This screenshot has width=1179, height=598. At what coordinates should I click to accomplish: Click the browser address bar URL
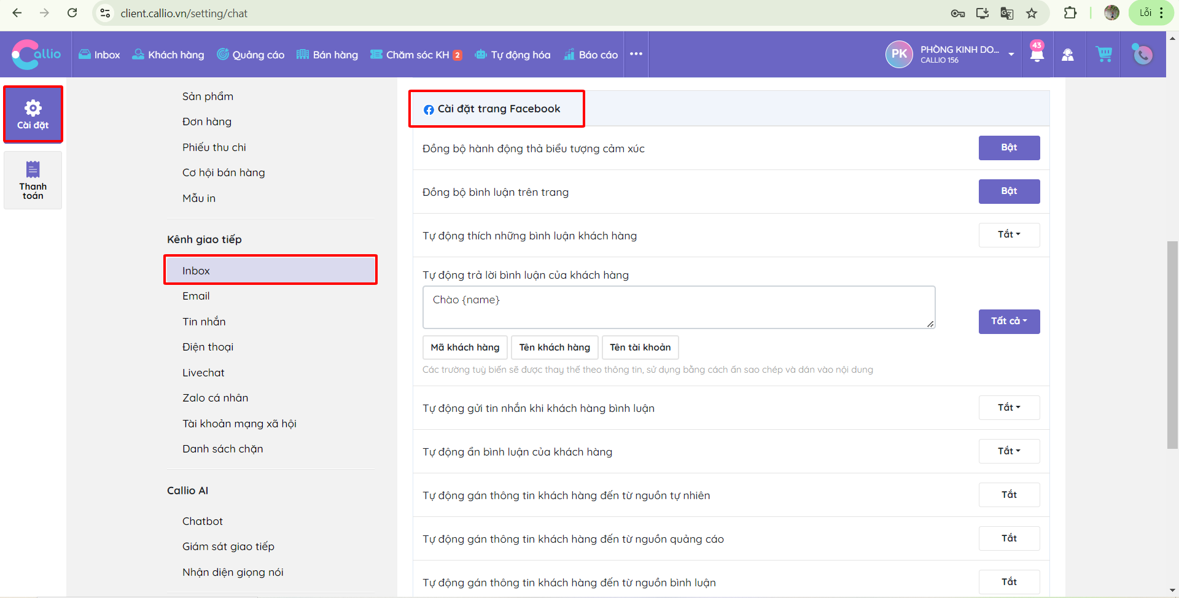point(184,13)
